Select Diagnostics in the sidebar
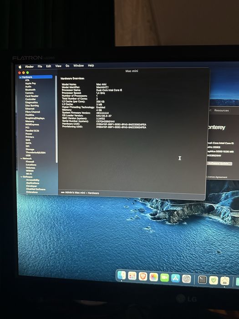Screen dimensions: 239x319 pos(31,103)
